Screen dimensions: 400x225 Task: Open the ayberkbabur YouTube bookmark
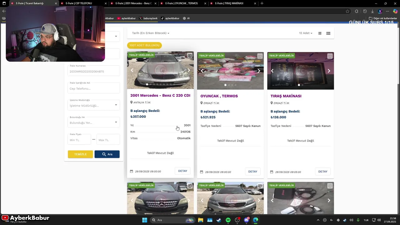[126, 18]
